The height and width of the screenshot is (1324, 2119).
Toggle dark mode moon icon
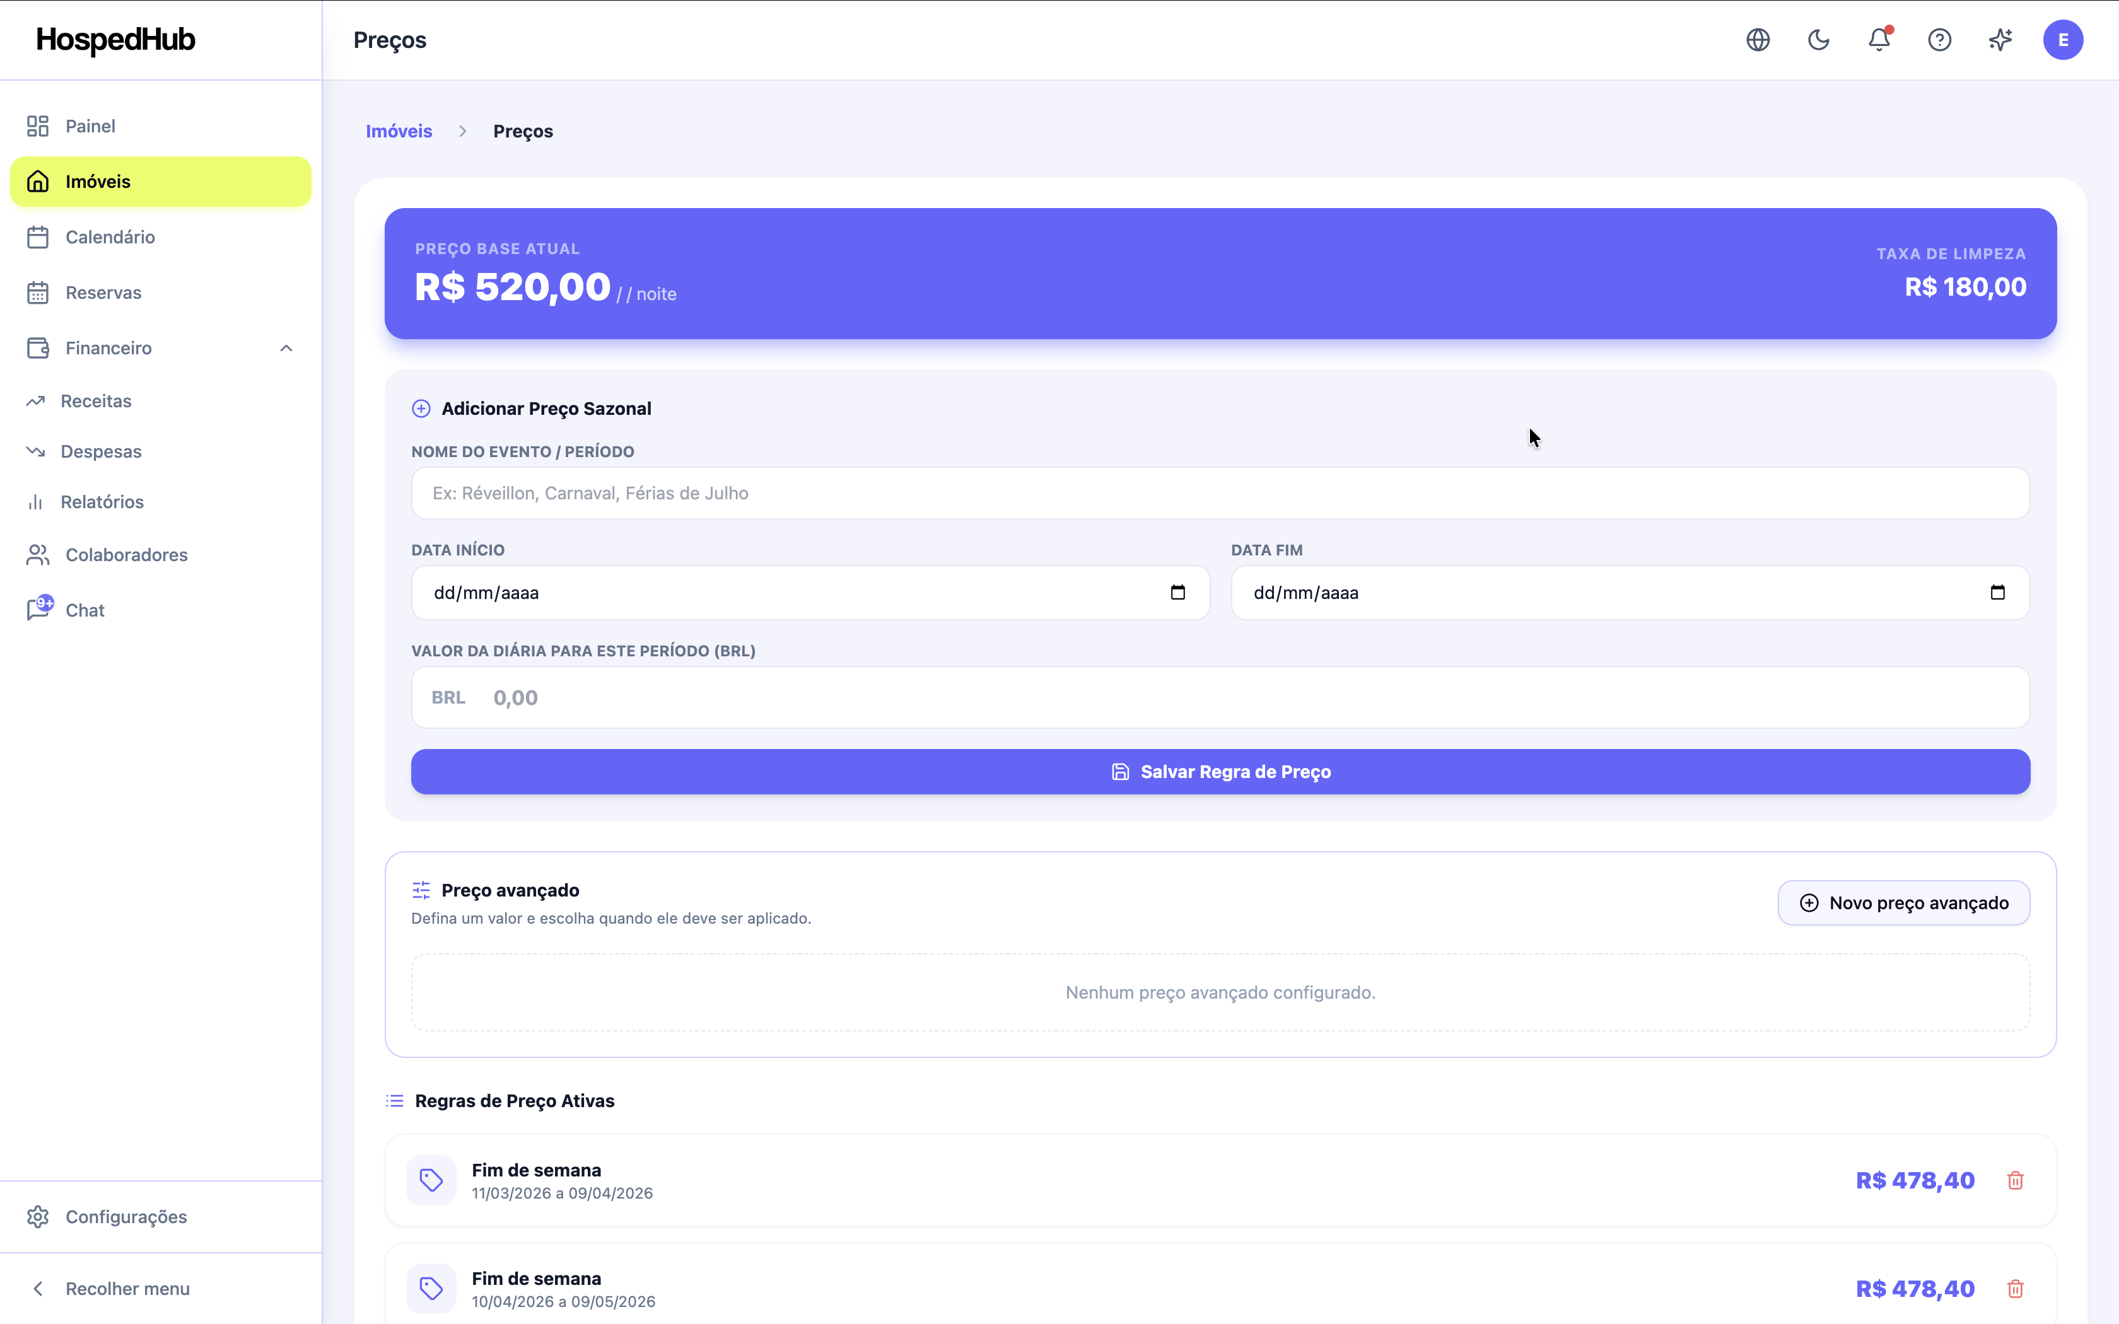(1819, 39)
